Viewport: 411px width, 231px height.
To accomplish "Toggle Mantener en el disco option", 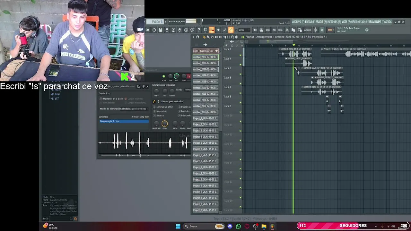I will 111,99.
